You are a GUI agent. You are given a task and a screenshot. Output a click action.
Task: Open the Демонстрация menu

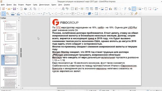(44, 5)
